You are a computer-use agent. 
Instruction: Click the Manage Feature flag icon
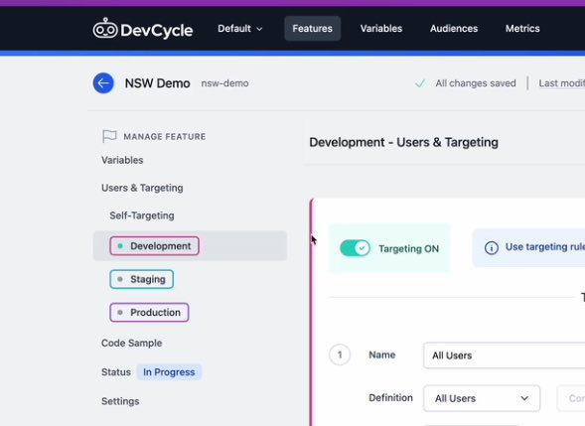pos(109,136)
